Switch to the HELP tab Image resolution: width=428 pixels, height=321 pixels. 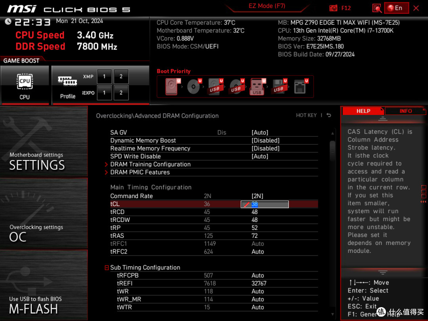(363, 111)
